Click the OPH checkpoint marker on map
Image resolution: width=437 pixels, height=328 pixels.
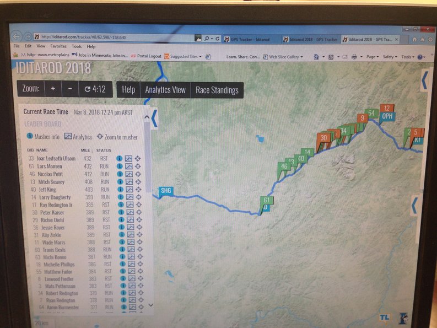coord(387,116)
